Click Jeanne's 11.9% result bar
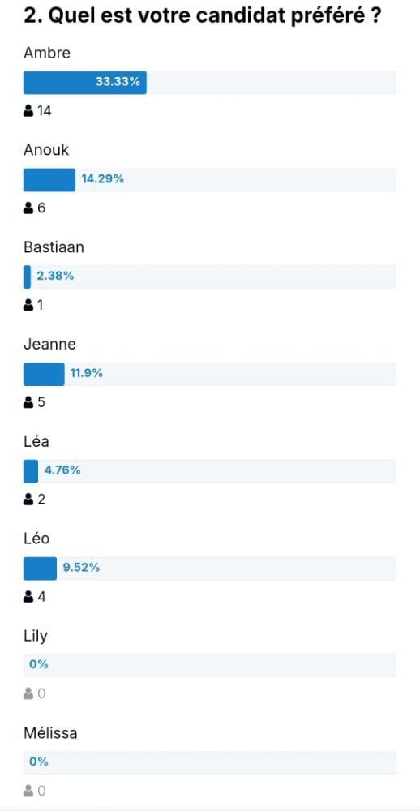 pos(44,374)
